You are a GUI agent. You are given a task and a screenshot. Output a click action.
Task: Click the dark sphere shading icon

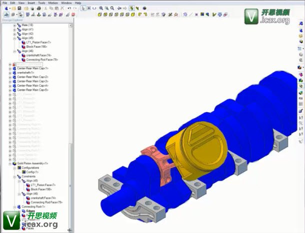(x=144, y=8)
